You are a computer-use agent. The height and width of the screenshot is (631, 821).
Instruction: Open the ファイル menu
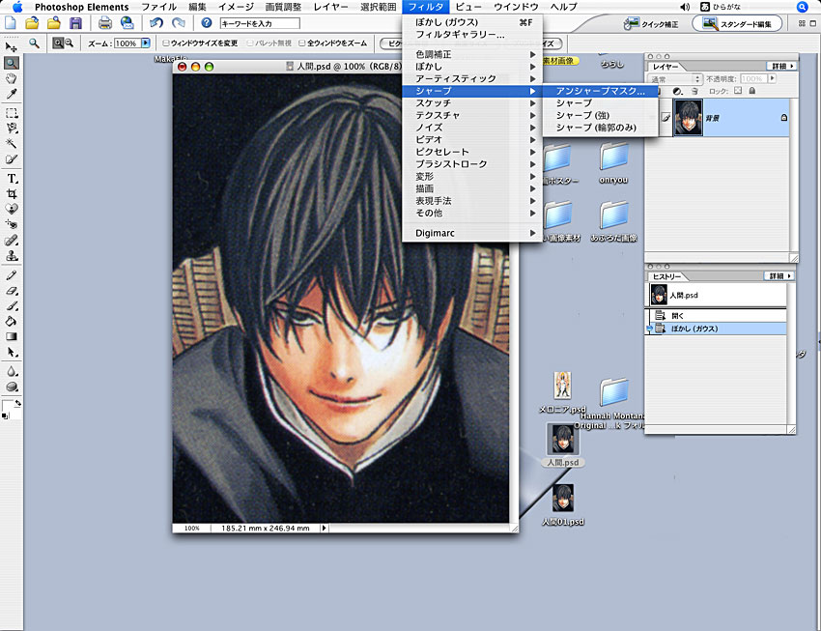pyautogui.click(x=159, y=7)
